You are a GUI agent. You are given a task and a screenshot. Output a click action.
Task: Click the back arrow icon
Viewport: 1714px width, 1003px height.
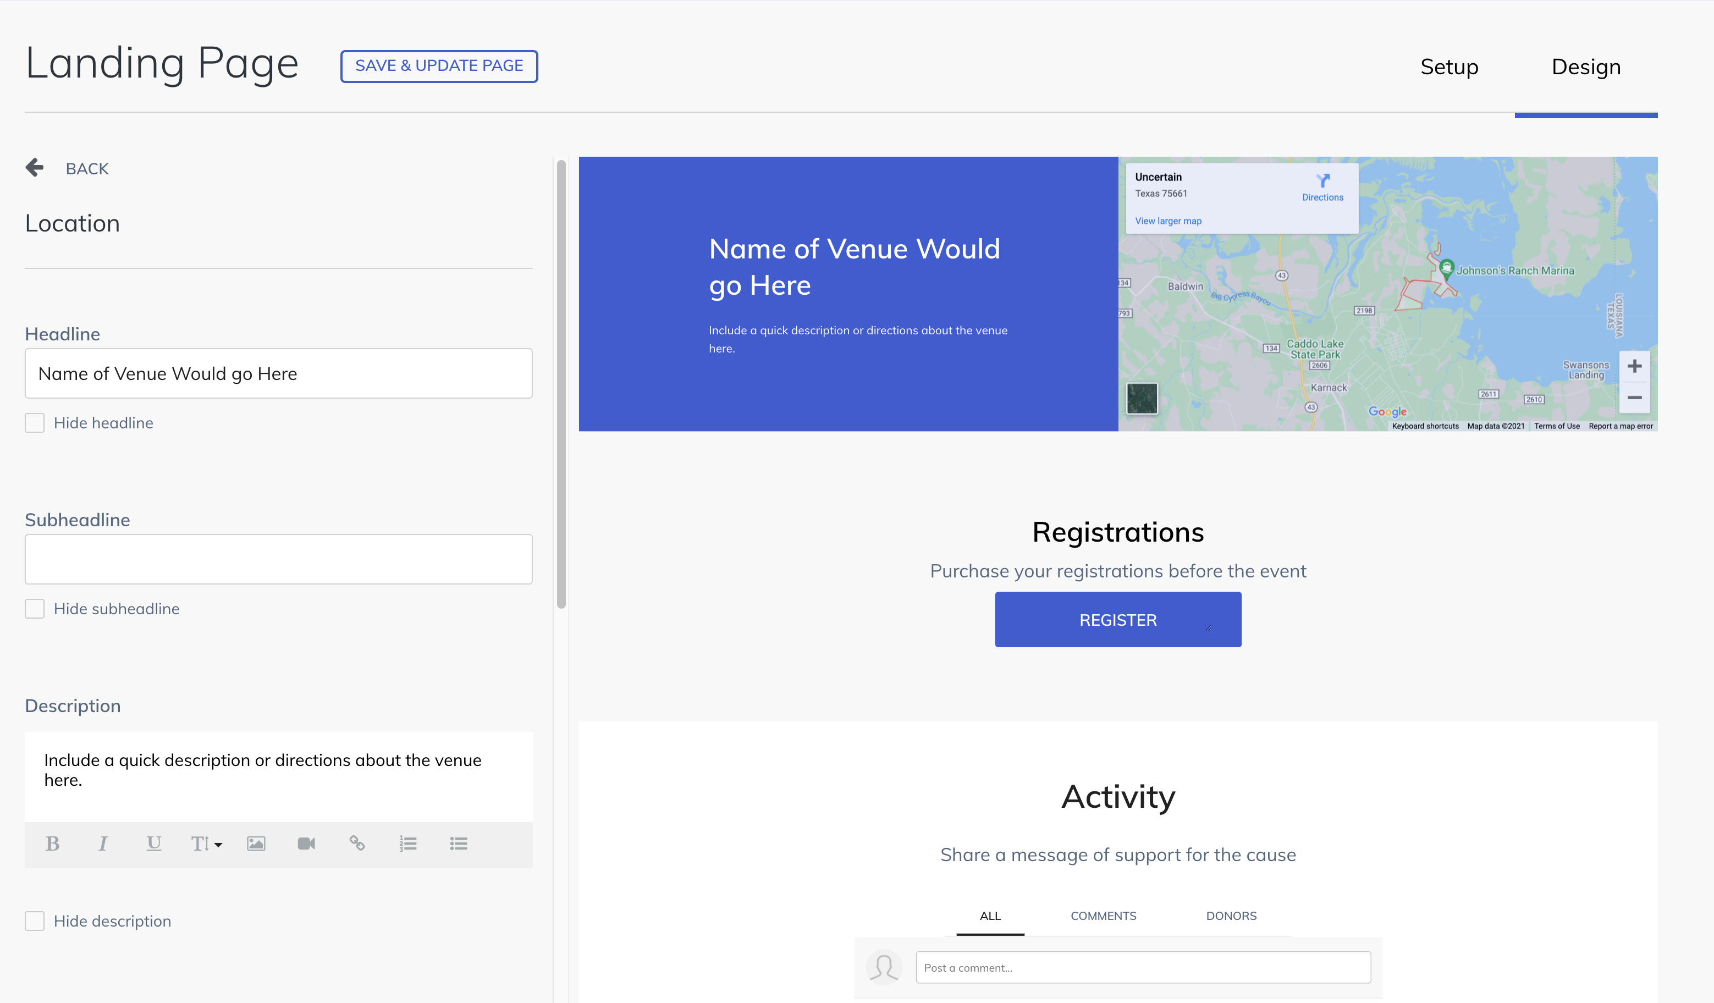35,167
